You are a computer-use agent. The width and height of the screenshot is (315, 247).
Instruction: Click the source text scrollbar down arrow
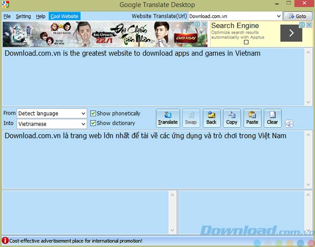(309, 102)
